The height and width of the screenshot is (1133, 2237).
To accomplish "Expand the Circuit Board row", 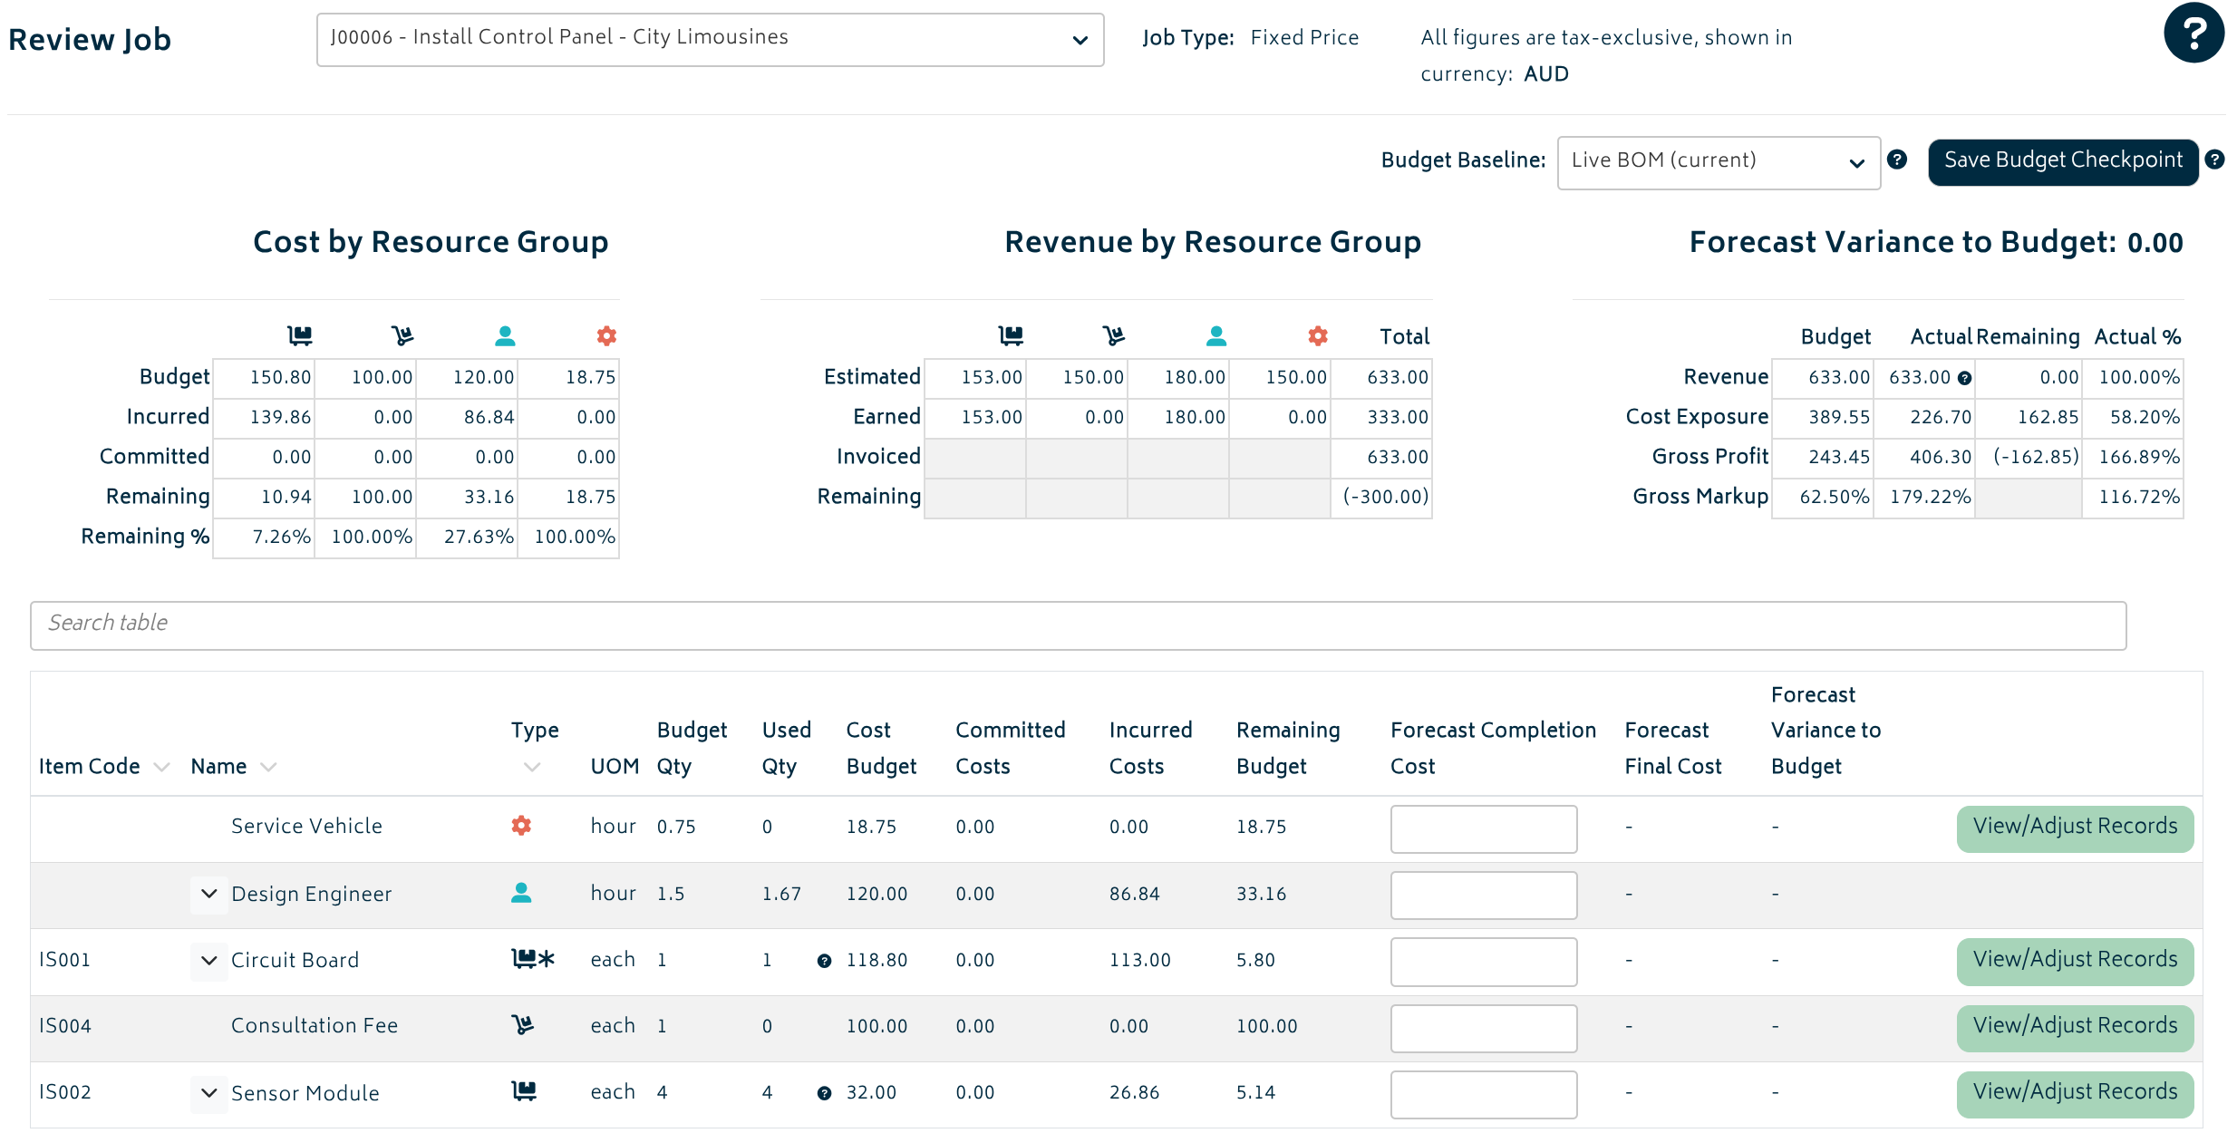I will click(208, 960).
